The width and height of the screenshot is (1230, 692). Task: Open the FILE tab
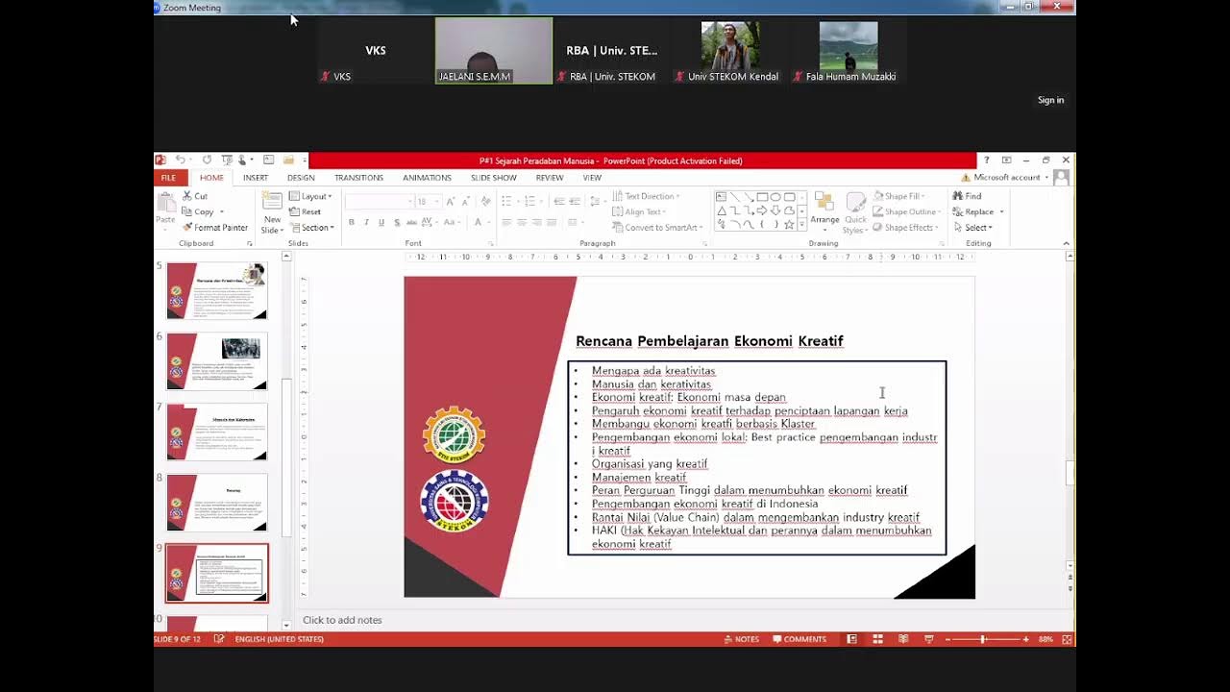point(168,178)
